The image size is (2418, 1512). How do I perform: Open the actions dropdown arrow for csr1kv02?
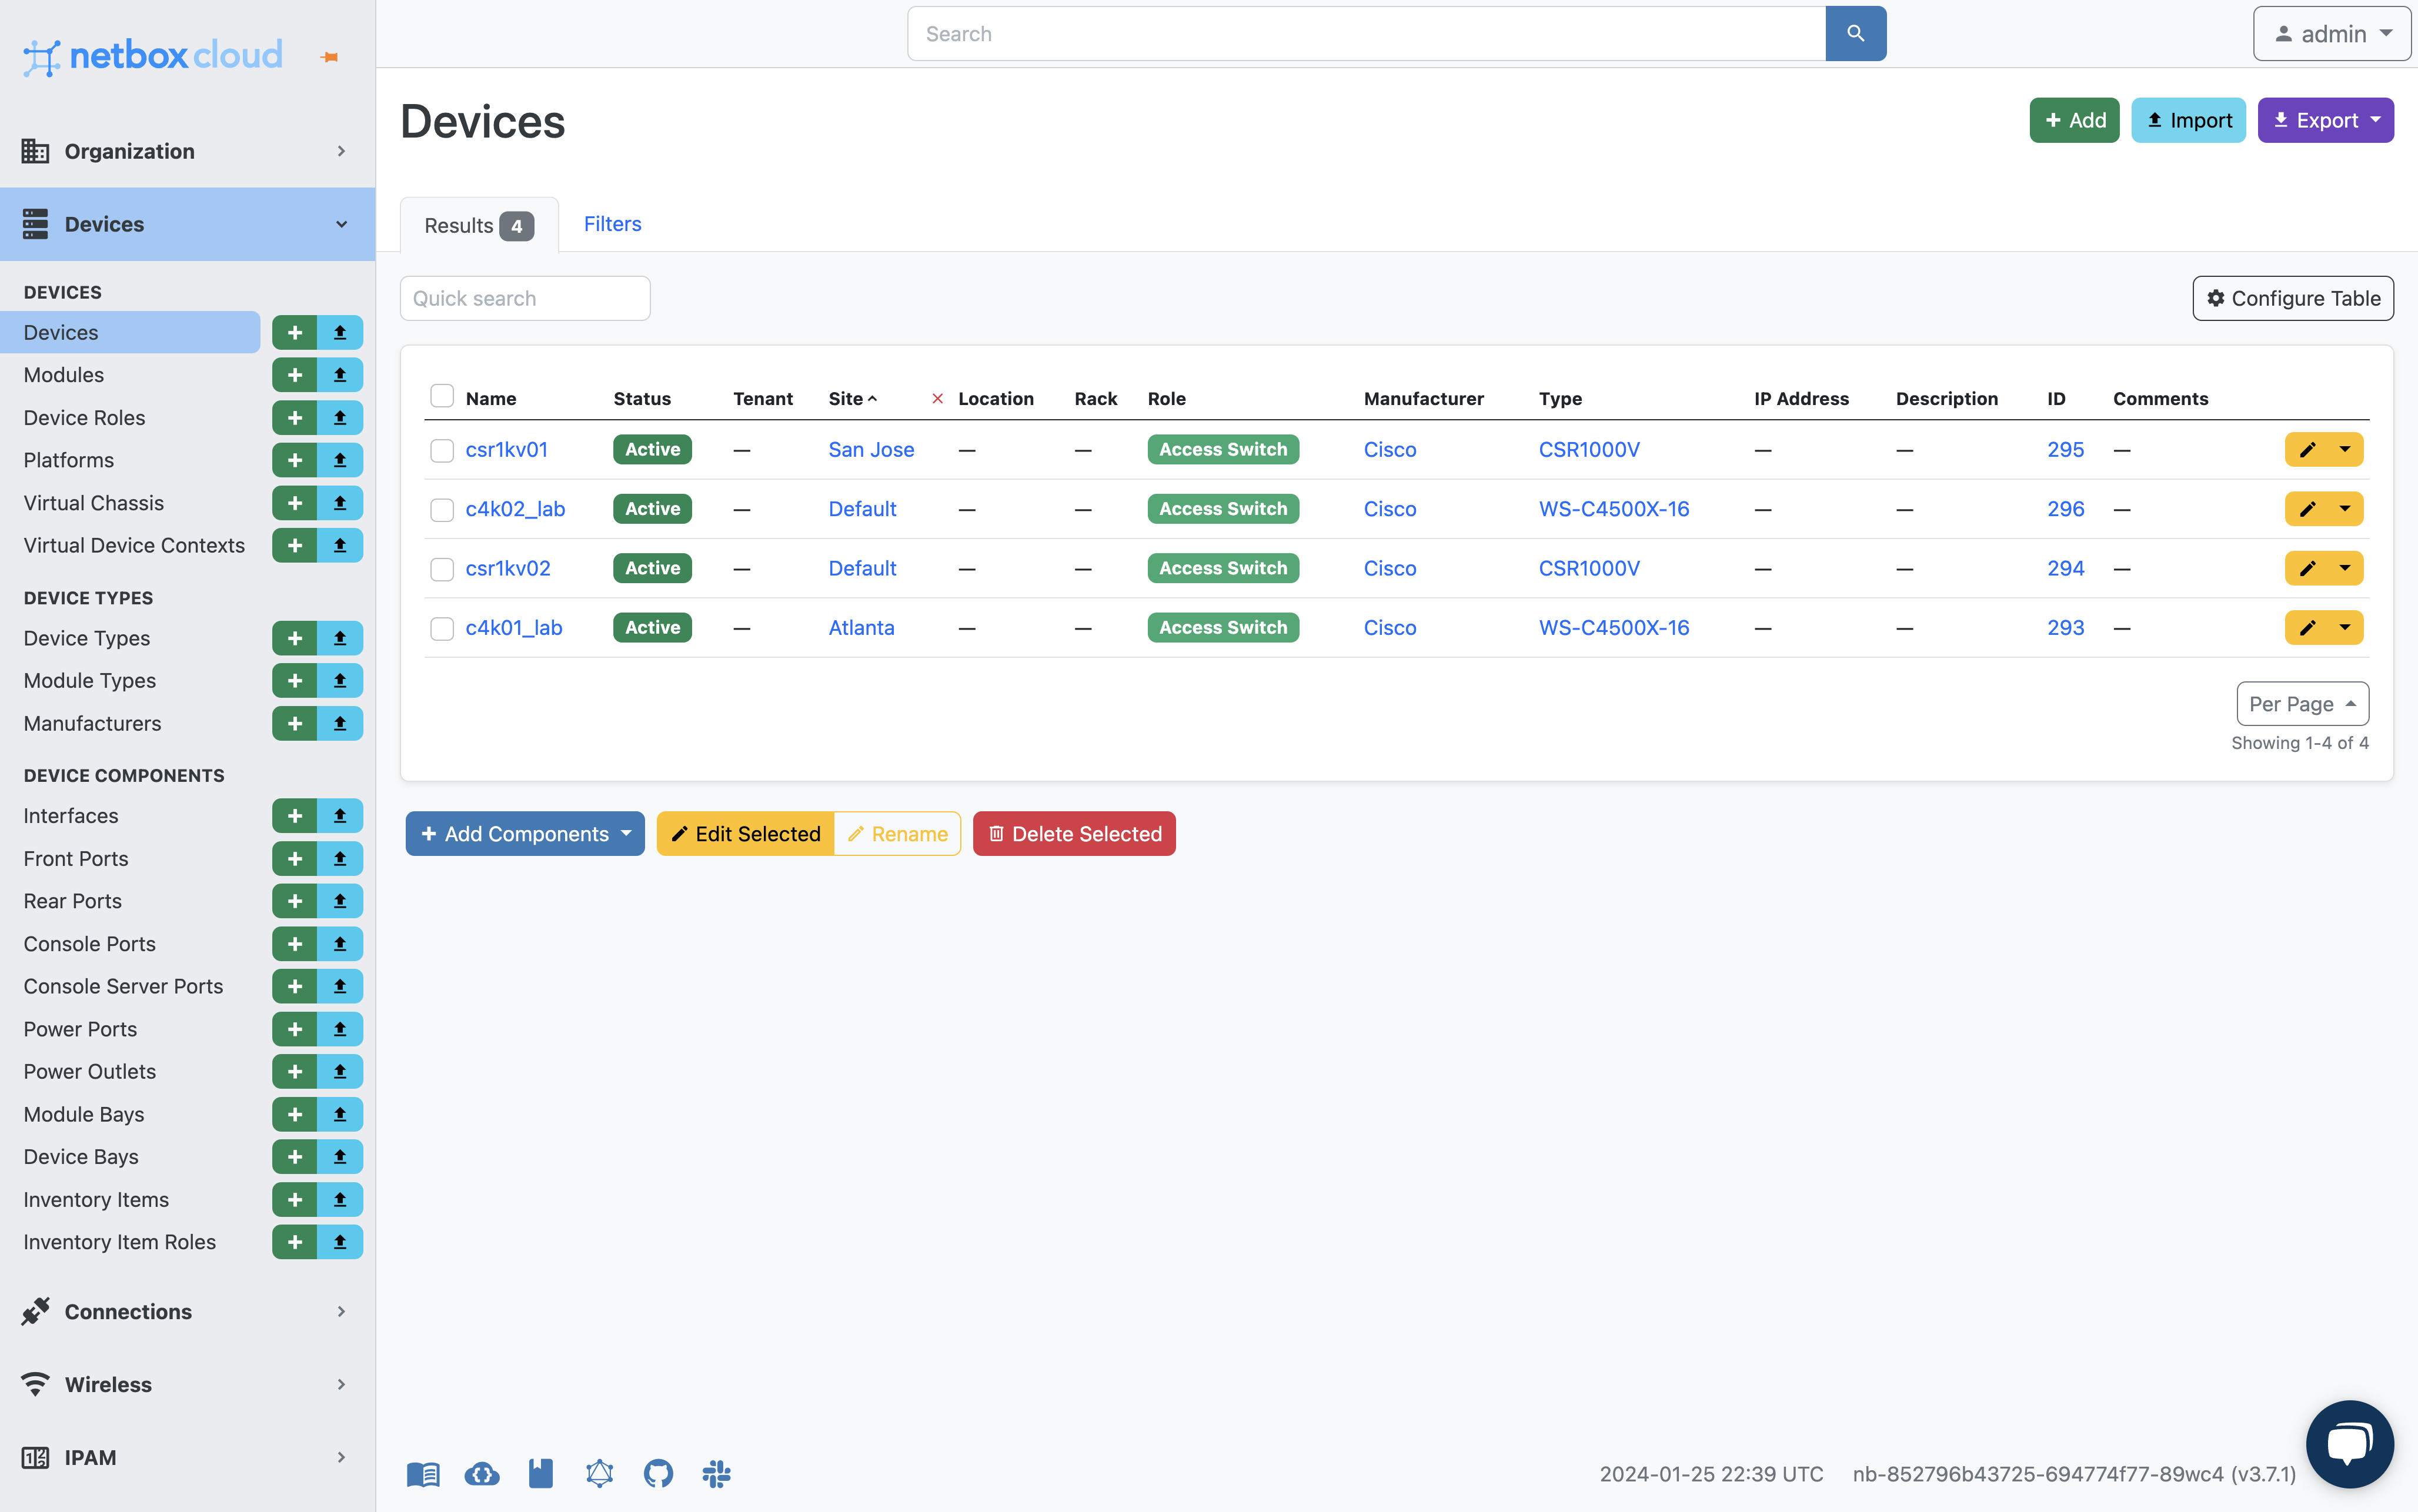tap(2345, 568)
